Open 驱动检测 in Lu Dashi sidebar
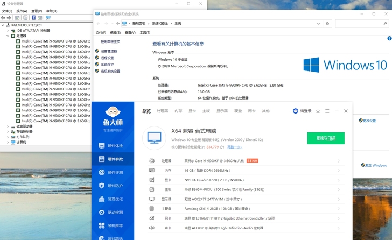392x240 pixels. [113, 212]
